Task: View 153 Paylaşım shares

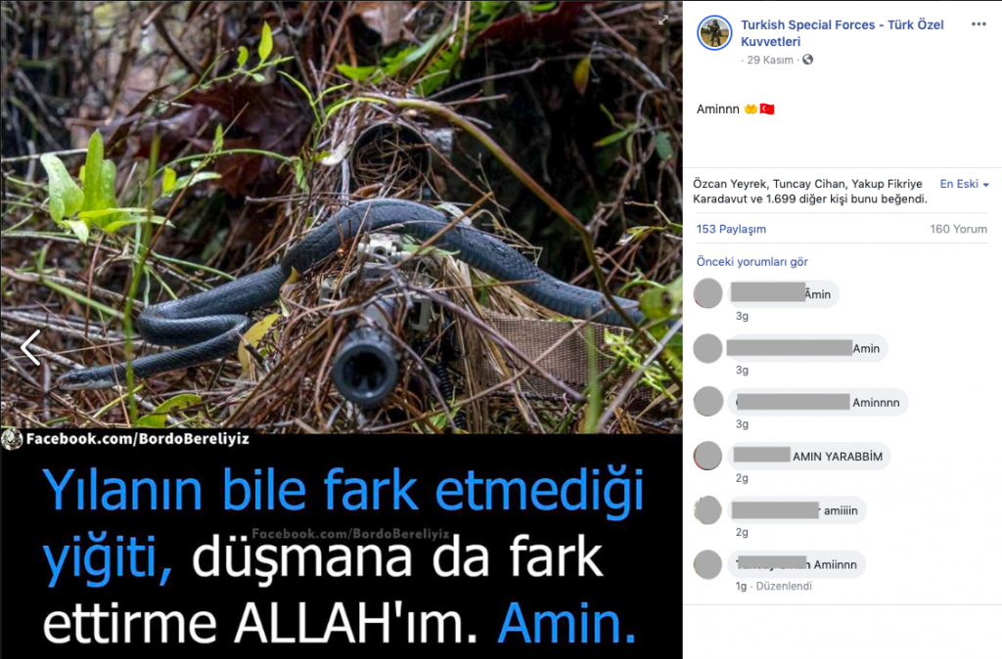Action: [x=731, y=229]
